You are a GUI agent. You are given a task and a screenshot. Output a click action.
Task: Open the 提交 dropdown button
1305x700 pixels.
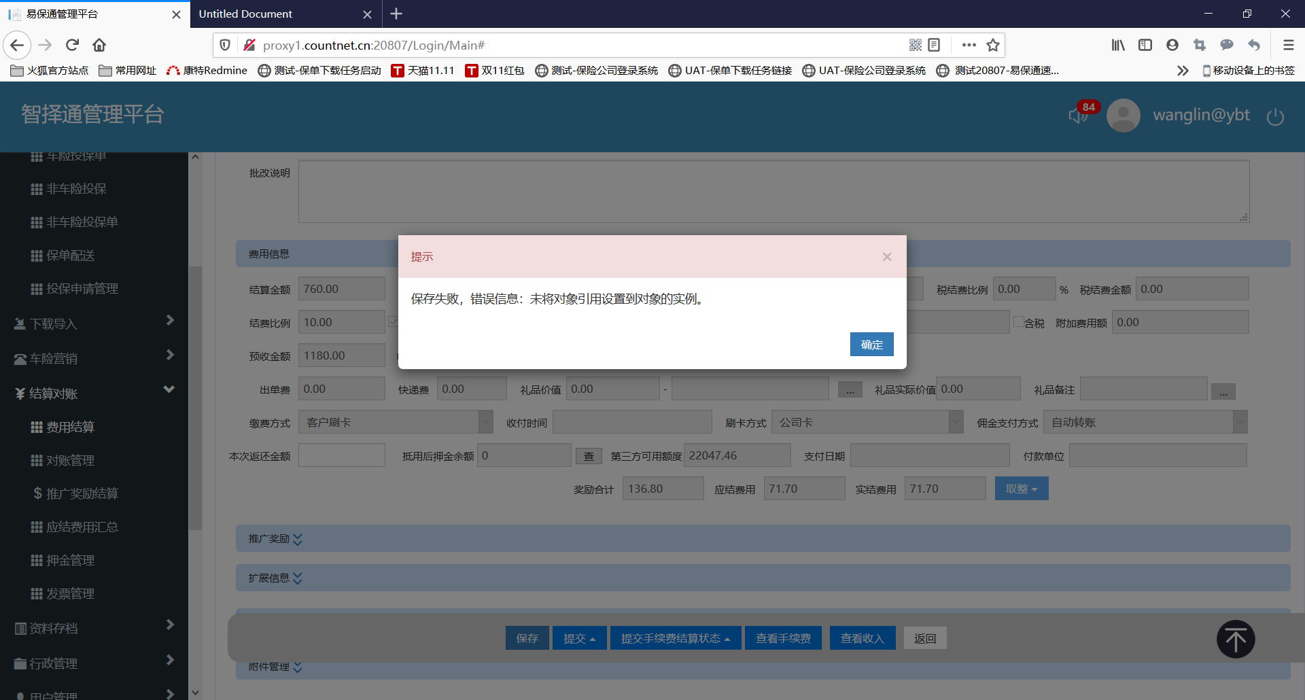(x=579, y=638)
